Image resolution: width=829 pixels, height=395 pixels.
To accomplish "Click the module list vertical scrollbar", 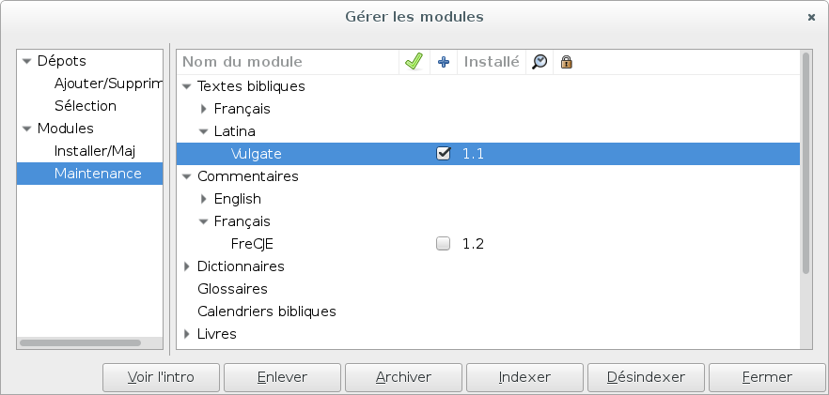I will click(x=806, y=162).
